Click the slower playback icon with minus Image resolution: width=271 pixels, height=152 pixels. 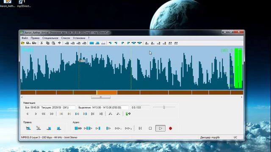(118, 128)
